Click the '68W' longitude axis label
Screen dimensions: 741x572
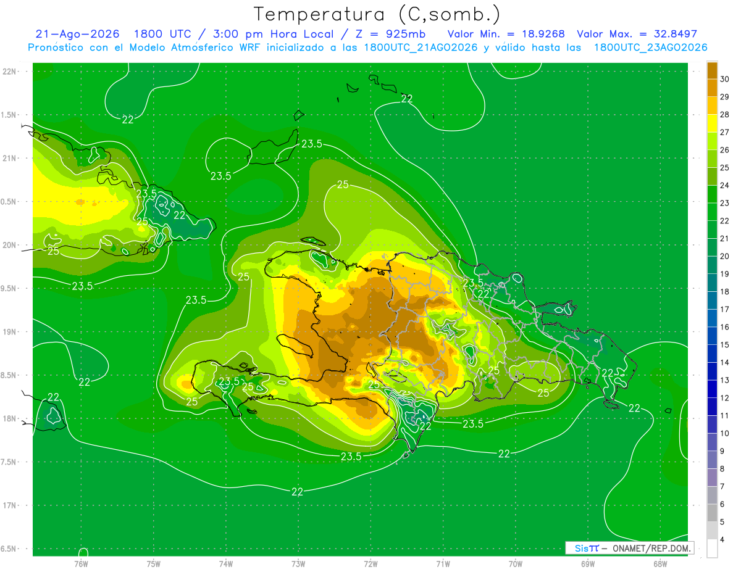pos(660,563)
